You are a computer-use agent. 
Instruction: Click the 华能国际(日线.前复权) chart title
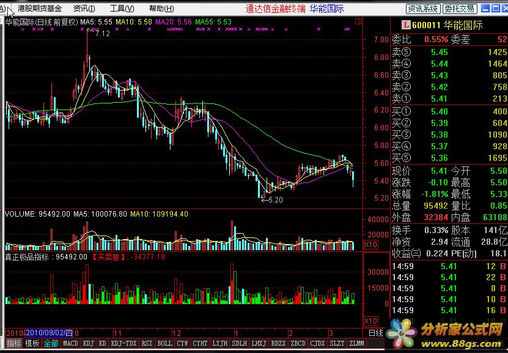click(42, 22)
